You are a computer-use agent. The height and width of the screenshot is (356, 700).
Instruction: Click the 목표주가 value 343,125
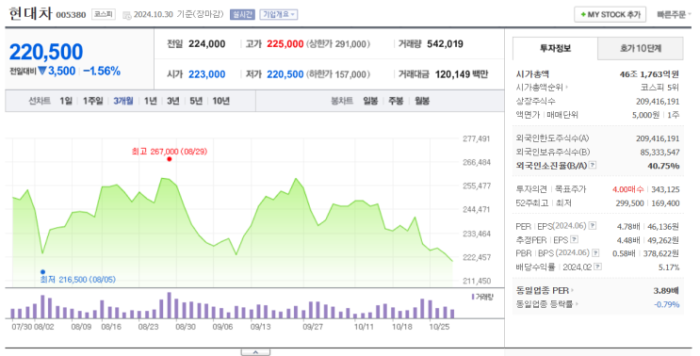click(665, 189)
